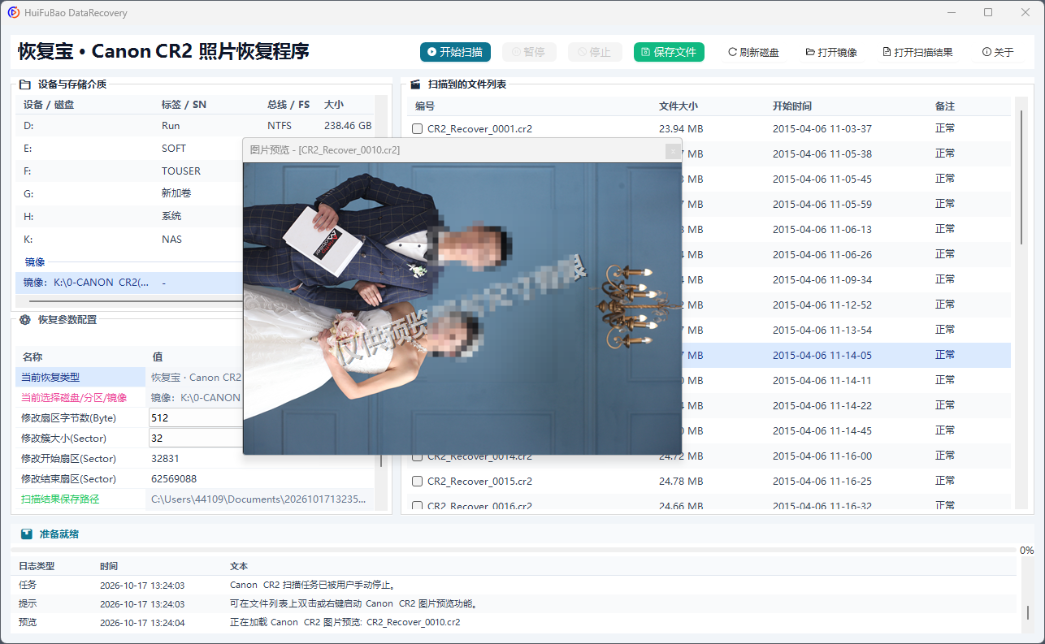
Task: Tick the checkbox for CR2_Recover_0015.cr2
Action: (x=418, y=481)
